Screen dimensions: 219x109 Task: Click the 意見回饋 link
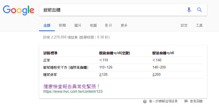click(x=196, y=101)
